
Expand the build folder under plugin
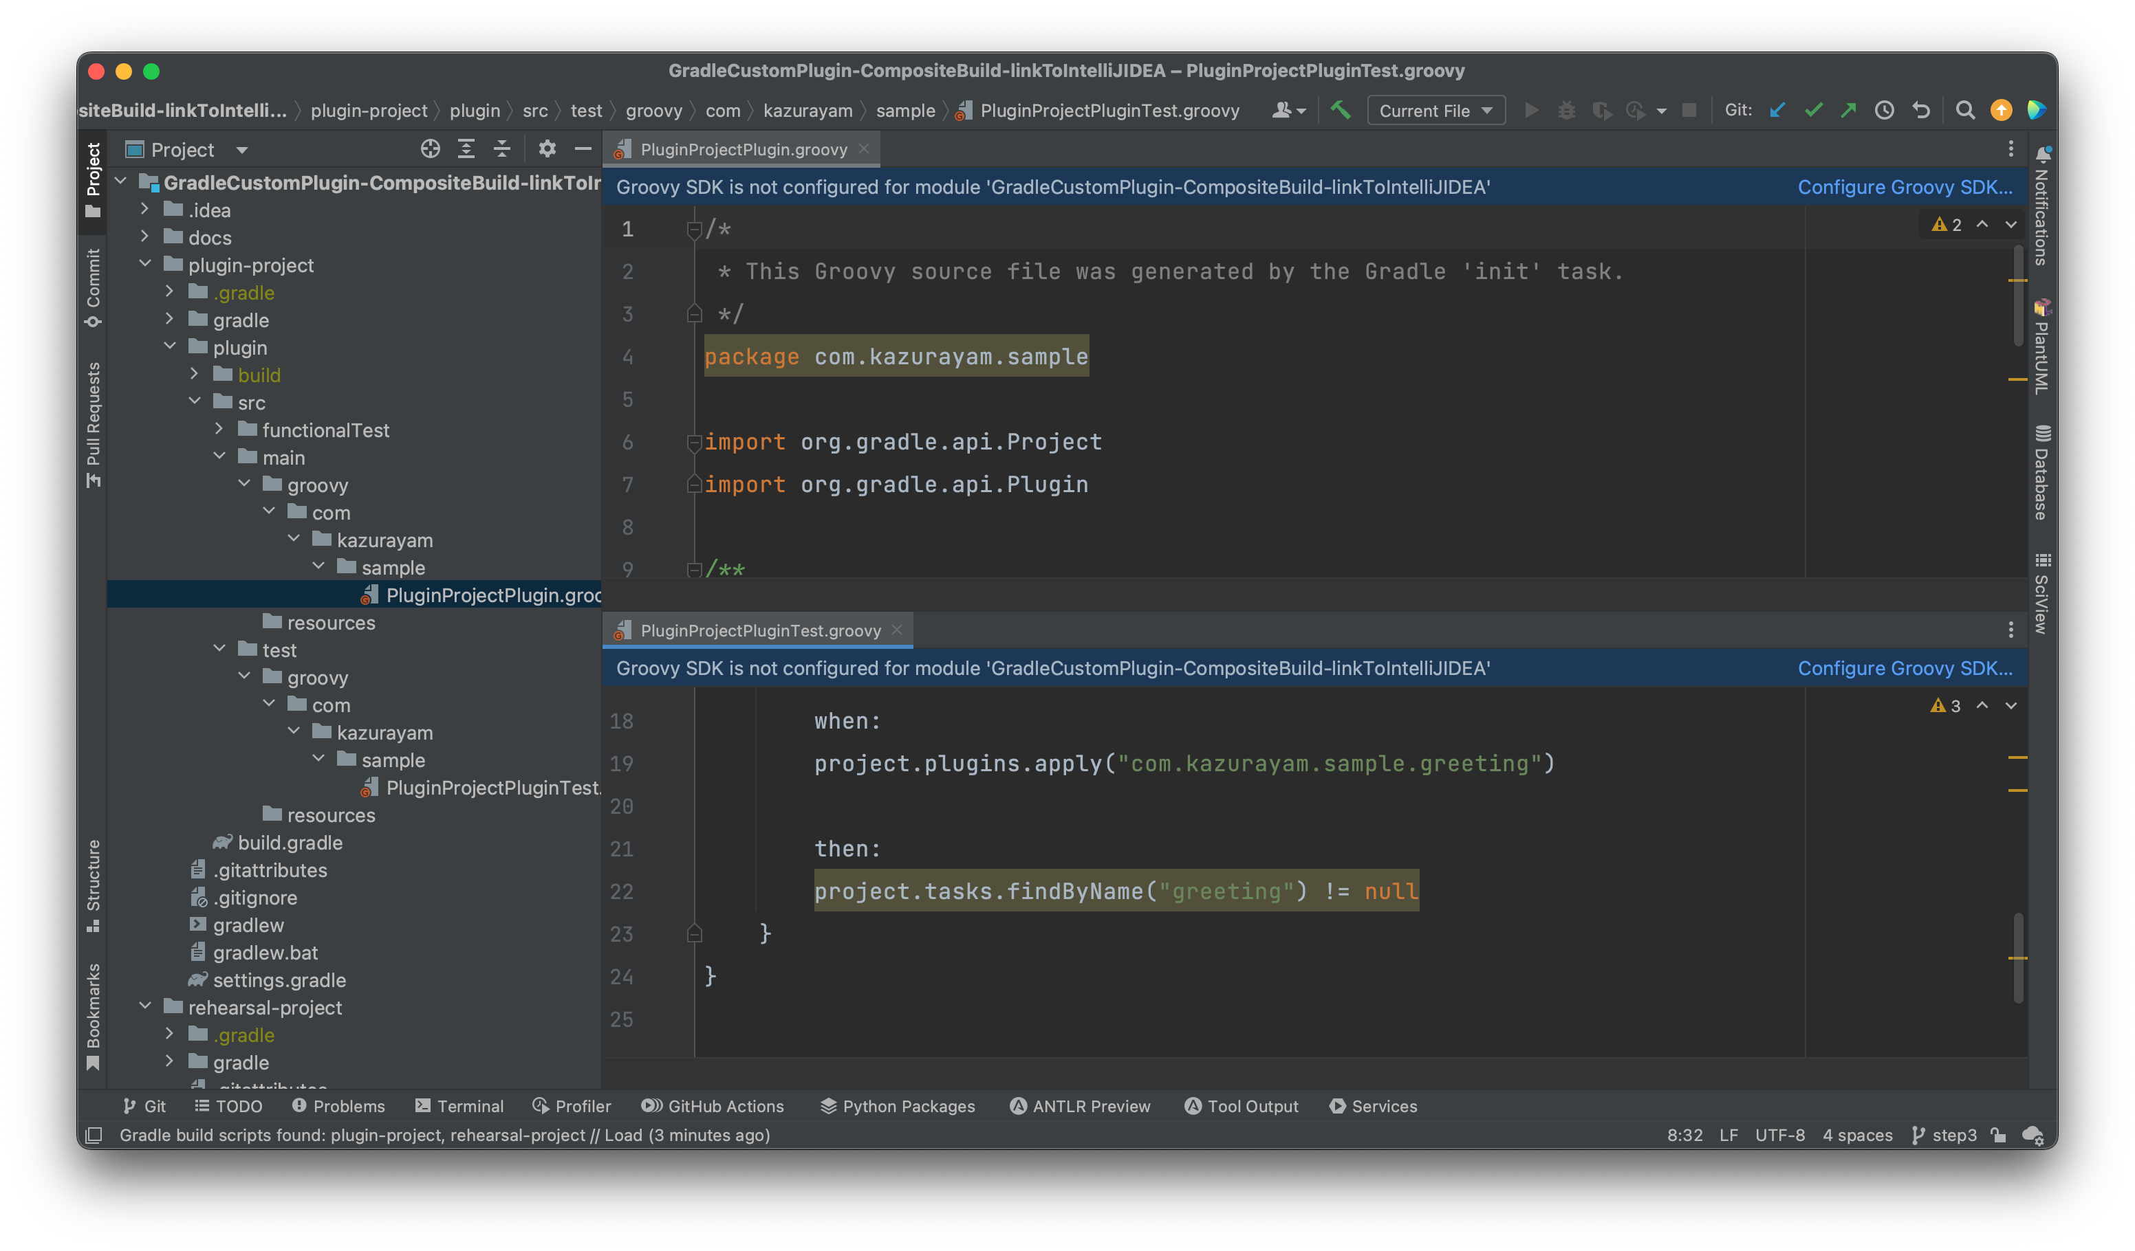[194, 374]
